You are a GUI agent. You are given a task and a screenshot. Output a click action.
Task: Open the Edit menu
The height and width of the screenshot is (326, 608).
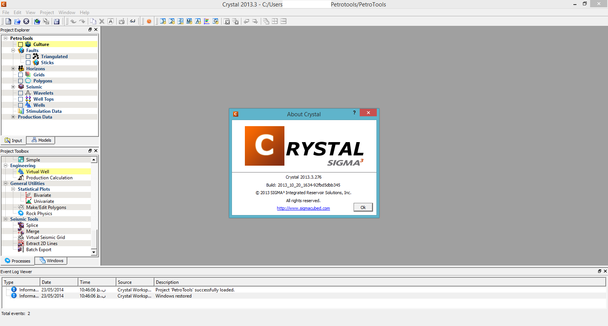tap(17, 13)
